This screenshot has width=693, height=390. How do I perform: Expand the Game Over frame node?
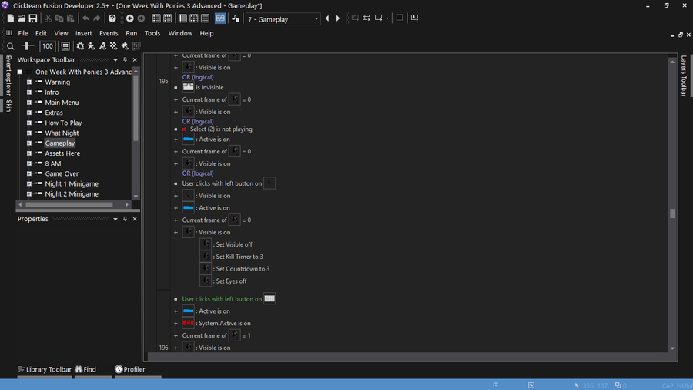pos(29,173)
